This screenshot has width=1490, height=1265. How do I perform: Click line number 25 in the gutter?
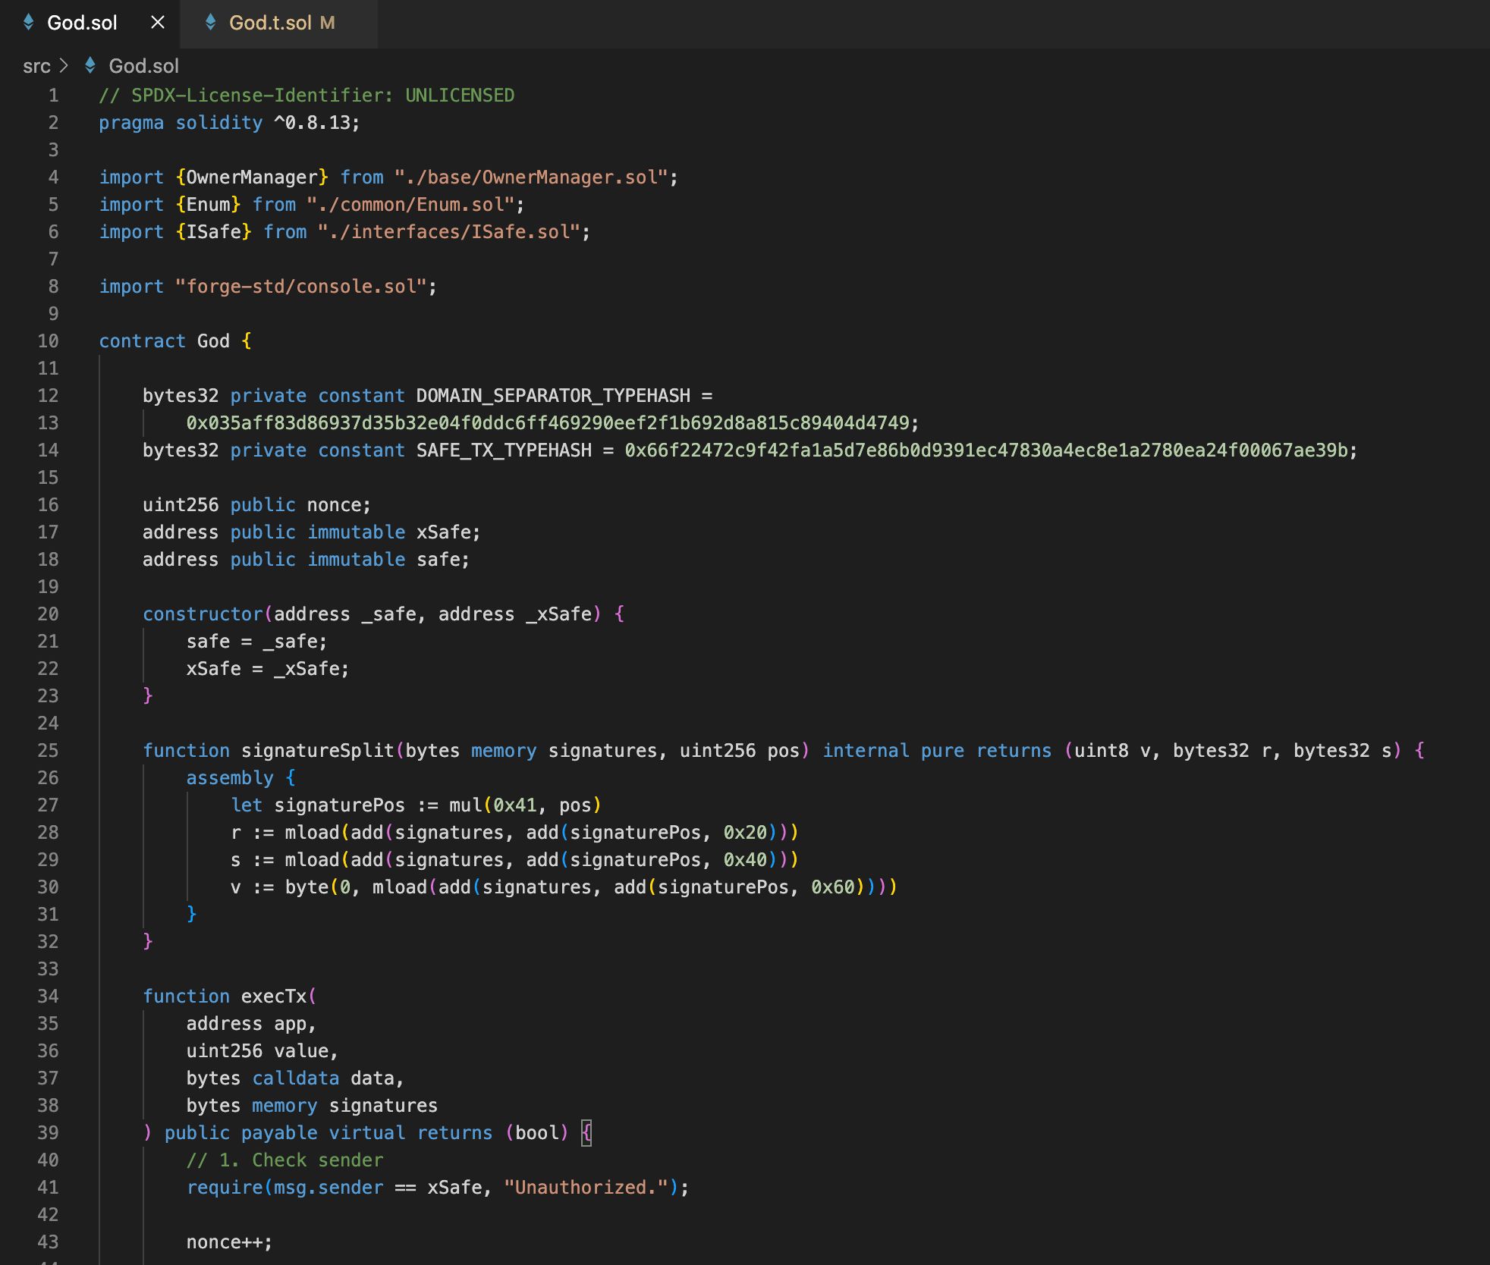point(48,751)
